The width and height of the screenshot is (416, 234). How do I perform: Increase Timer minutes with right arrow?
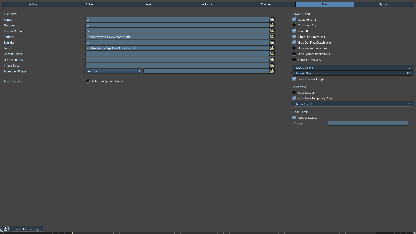(412, 104)
